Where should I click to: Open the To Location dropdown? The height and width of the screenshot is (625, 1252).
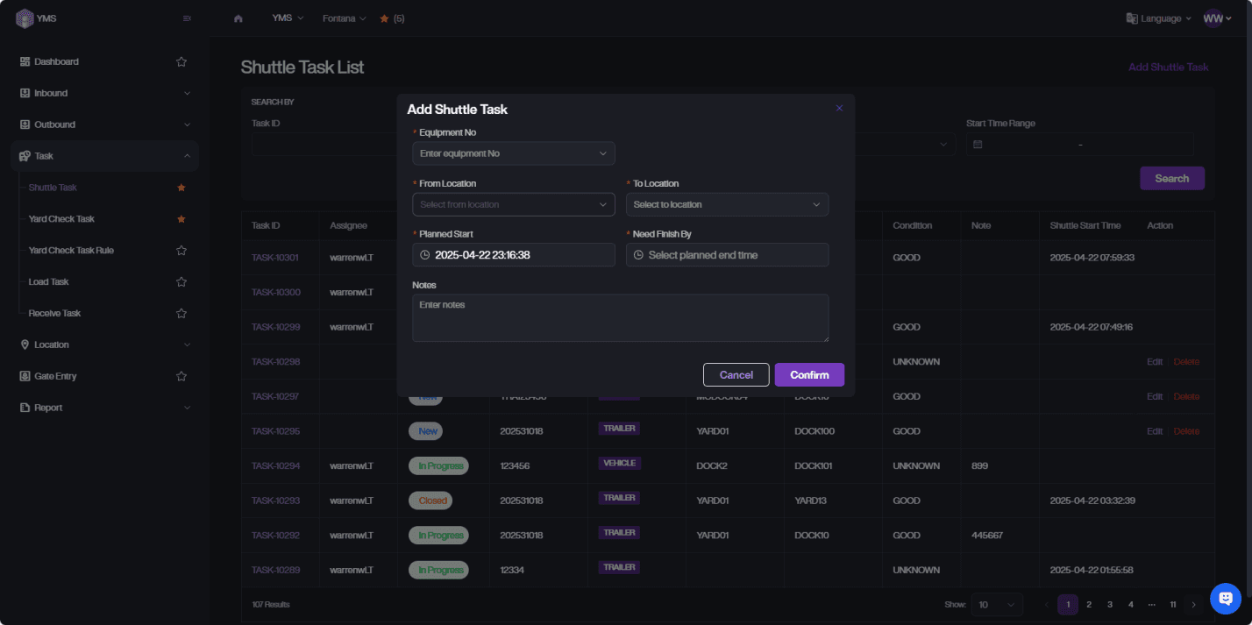tap(727, 204)
